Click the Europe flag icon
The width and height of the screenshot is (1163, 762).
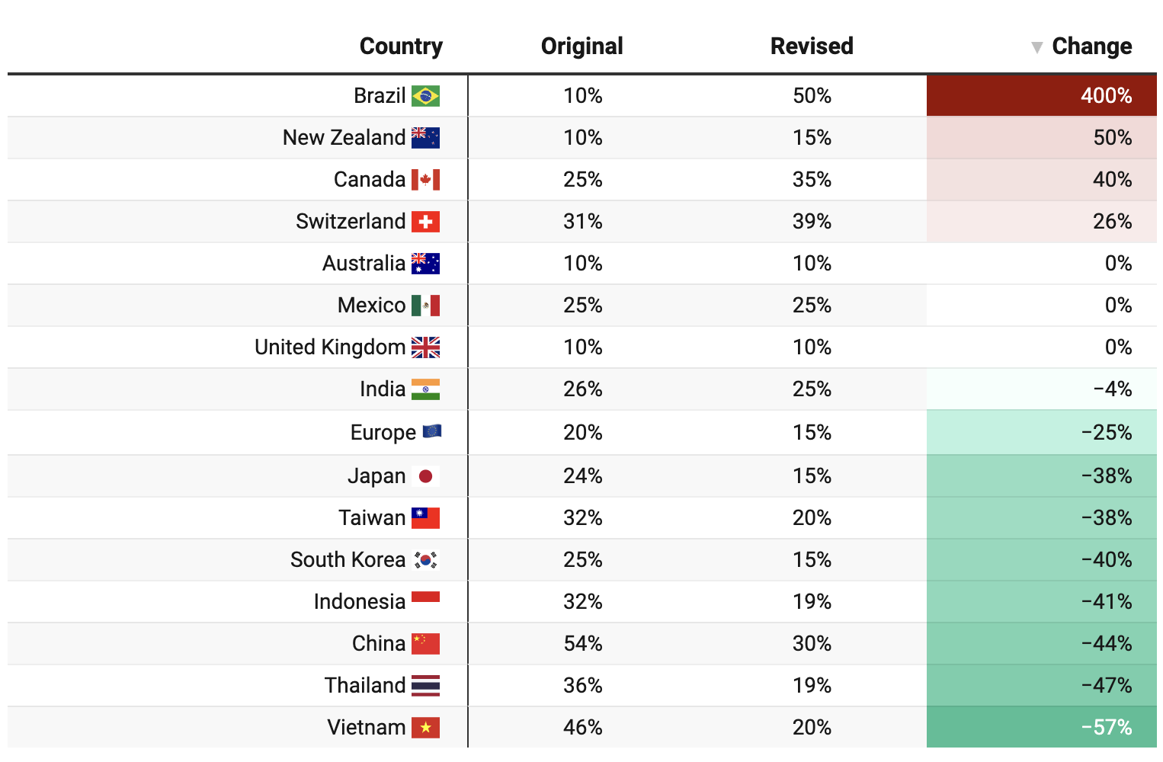point(431,432)
